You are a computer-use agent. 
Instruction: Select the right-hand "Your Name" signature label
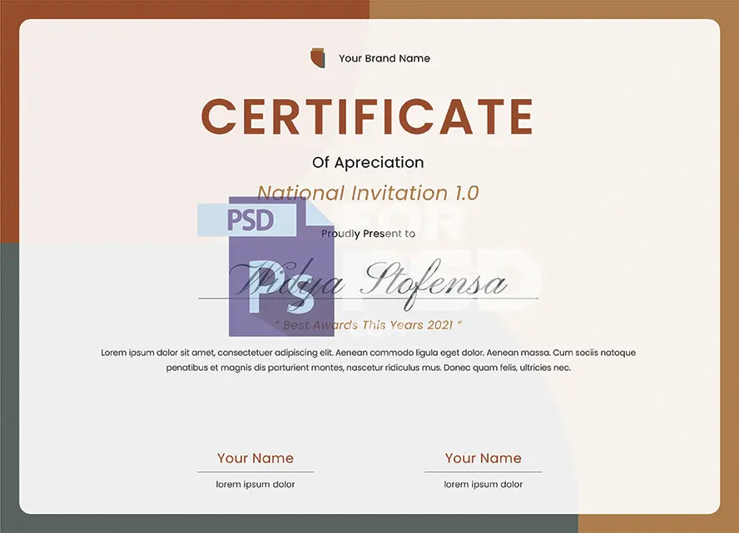click(483, 458)
